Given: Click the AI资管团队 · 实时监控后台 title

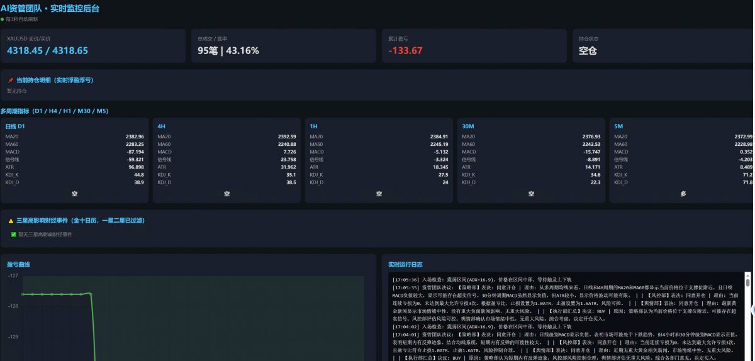Looking at the screenshot, I should (x=50, y=9).
